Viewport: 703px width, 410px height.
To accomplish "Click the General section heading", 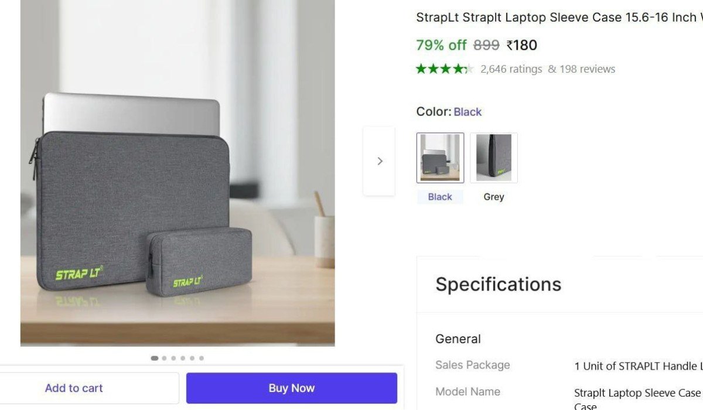I will (x=458, y=339).
